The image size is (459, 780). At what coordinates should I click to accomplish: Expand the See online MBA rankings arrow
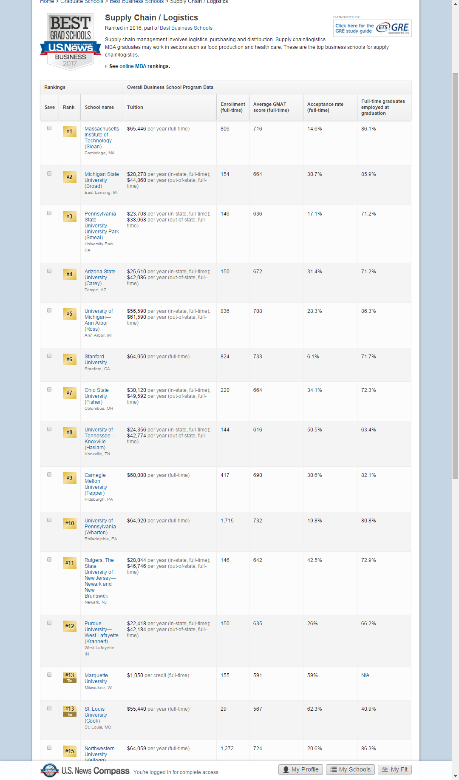(x=106, y=67)
